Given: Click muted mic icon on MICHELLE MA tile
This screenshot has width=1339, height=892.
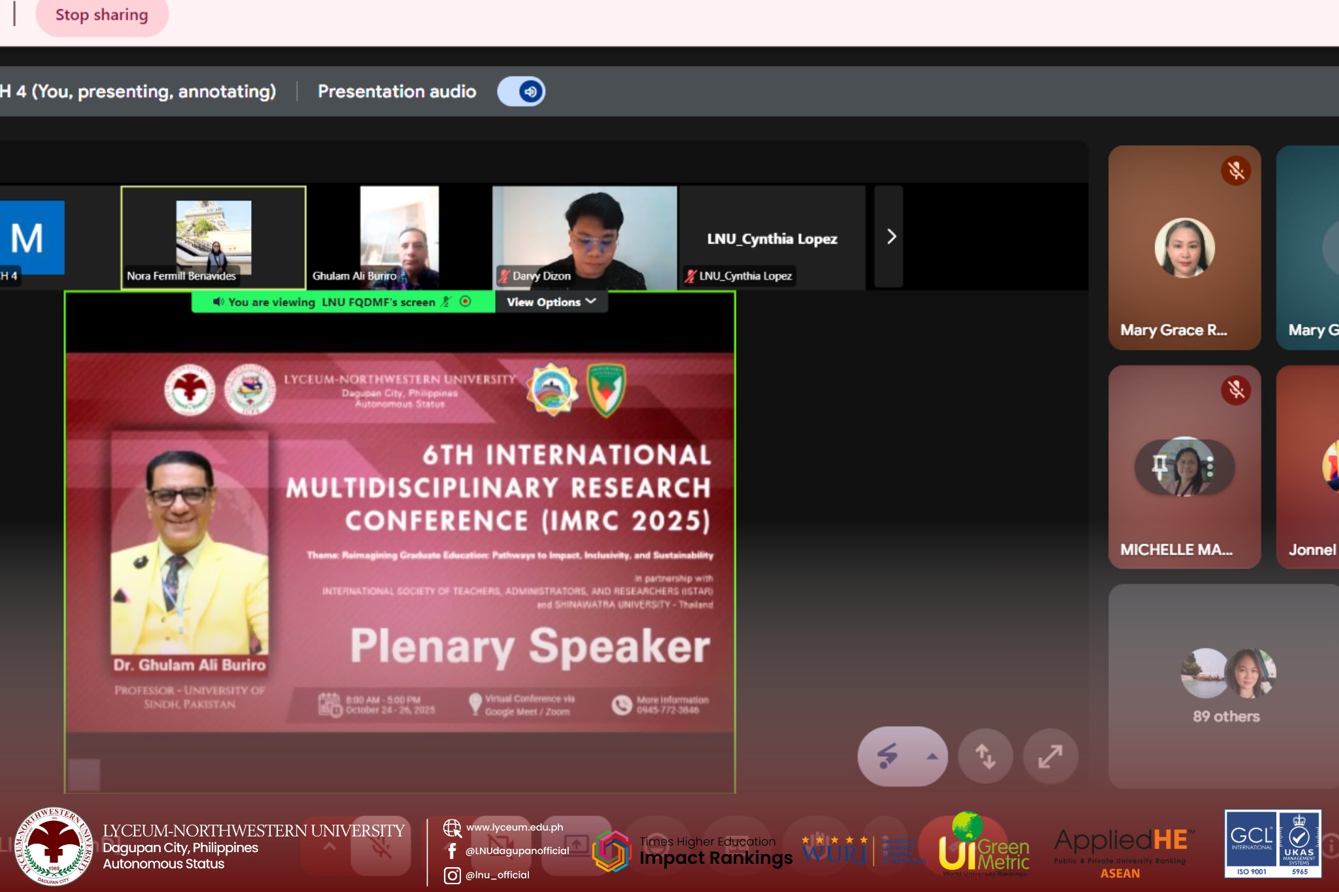Looking at the screenshot, I should 1235,390.
